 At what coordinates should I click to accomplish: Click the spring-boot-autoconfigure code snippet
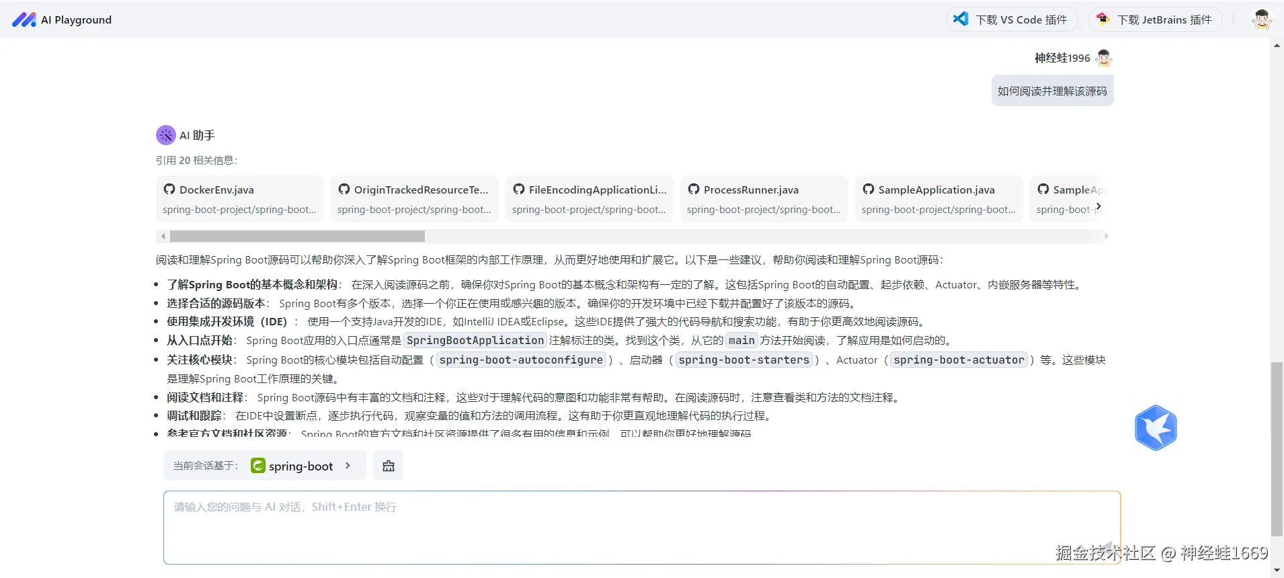point(521,360)
